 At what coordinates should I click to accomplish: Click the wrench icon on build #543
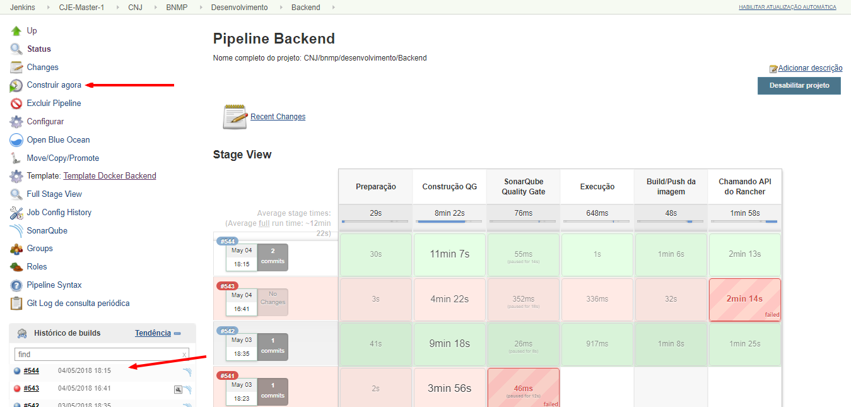click(179, 389)
